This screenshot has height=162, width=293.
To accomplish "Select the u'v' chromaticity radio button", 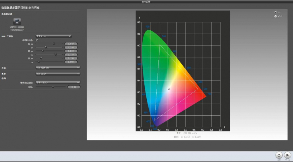I will coord(276,16).
